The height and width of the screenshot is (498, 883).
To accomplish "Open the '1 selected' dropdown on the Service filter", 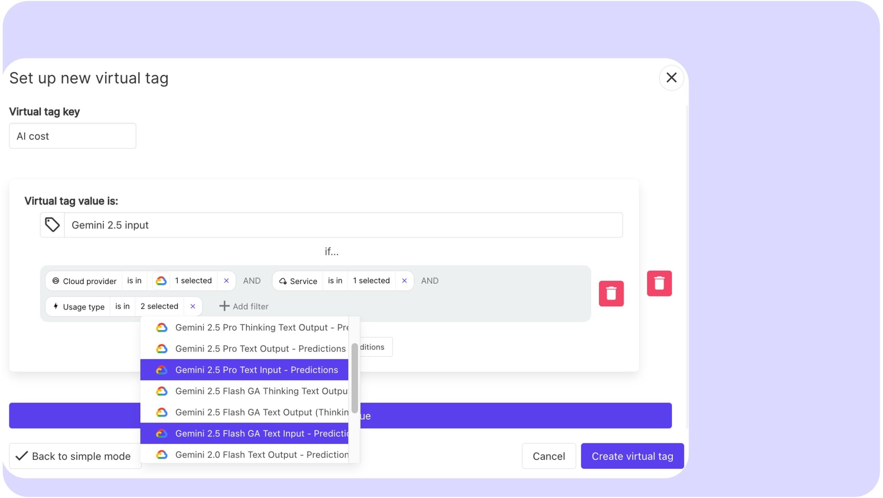I will 371,281.
